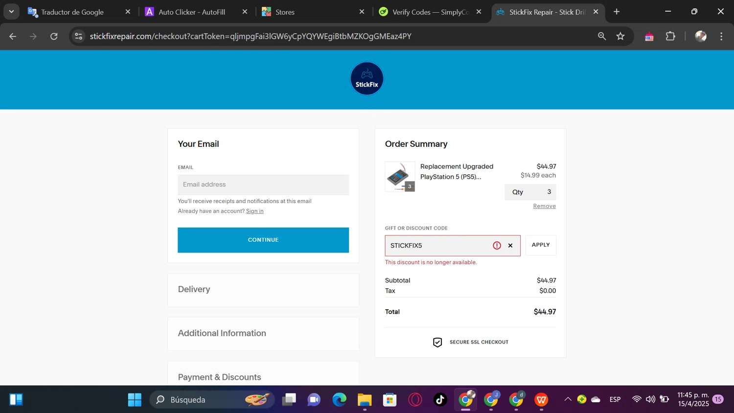Image resolution: width=734 pixels, height=413 pixels.
Task: Click the Replacement Upgraded PlayStation 5 product name
Action: [457, 172]
